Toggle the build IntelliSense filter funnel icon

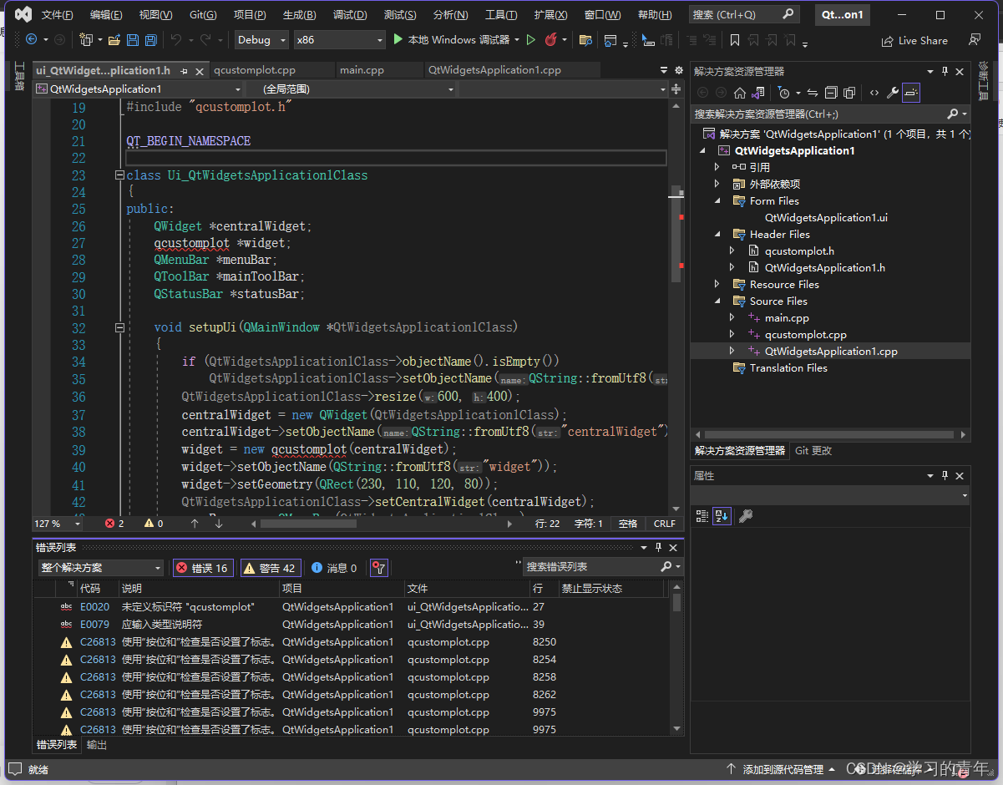pos(379,568)
